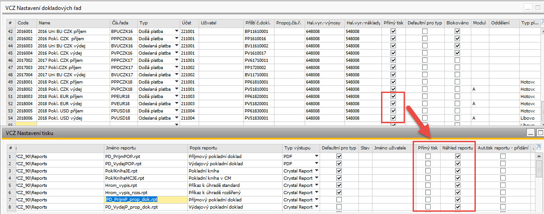
Task: Select Name cell '2018 Pokl. USD příjem'
Action: tap(73, 111)
